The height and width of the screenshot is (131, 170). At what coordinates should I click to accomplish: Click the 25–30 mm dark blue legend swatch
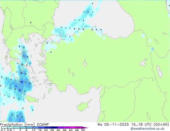tap(54, 128)
